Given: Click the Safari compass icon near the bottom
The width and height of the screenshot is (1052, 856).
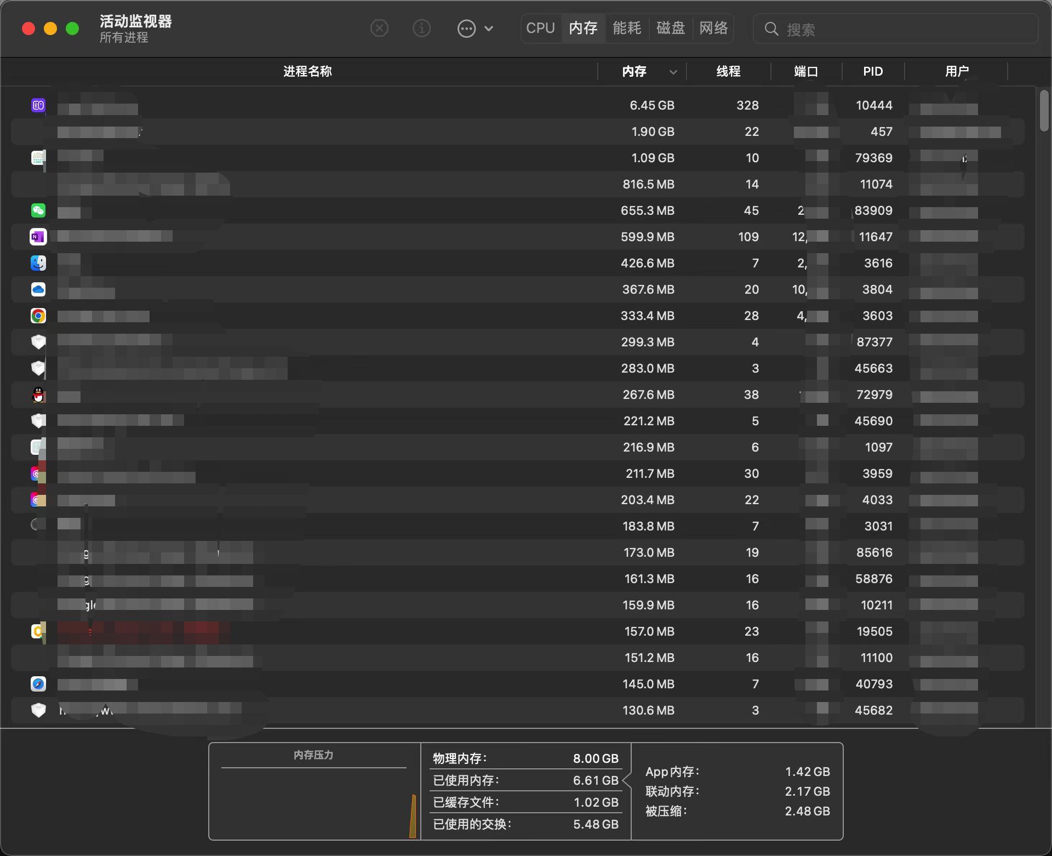Looking at the screenshot, I should [x=38, y=684].
